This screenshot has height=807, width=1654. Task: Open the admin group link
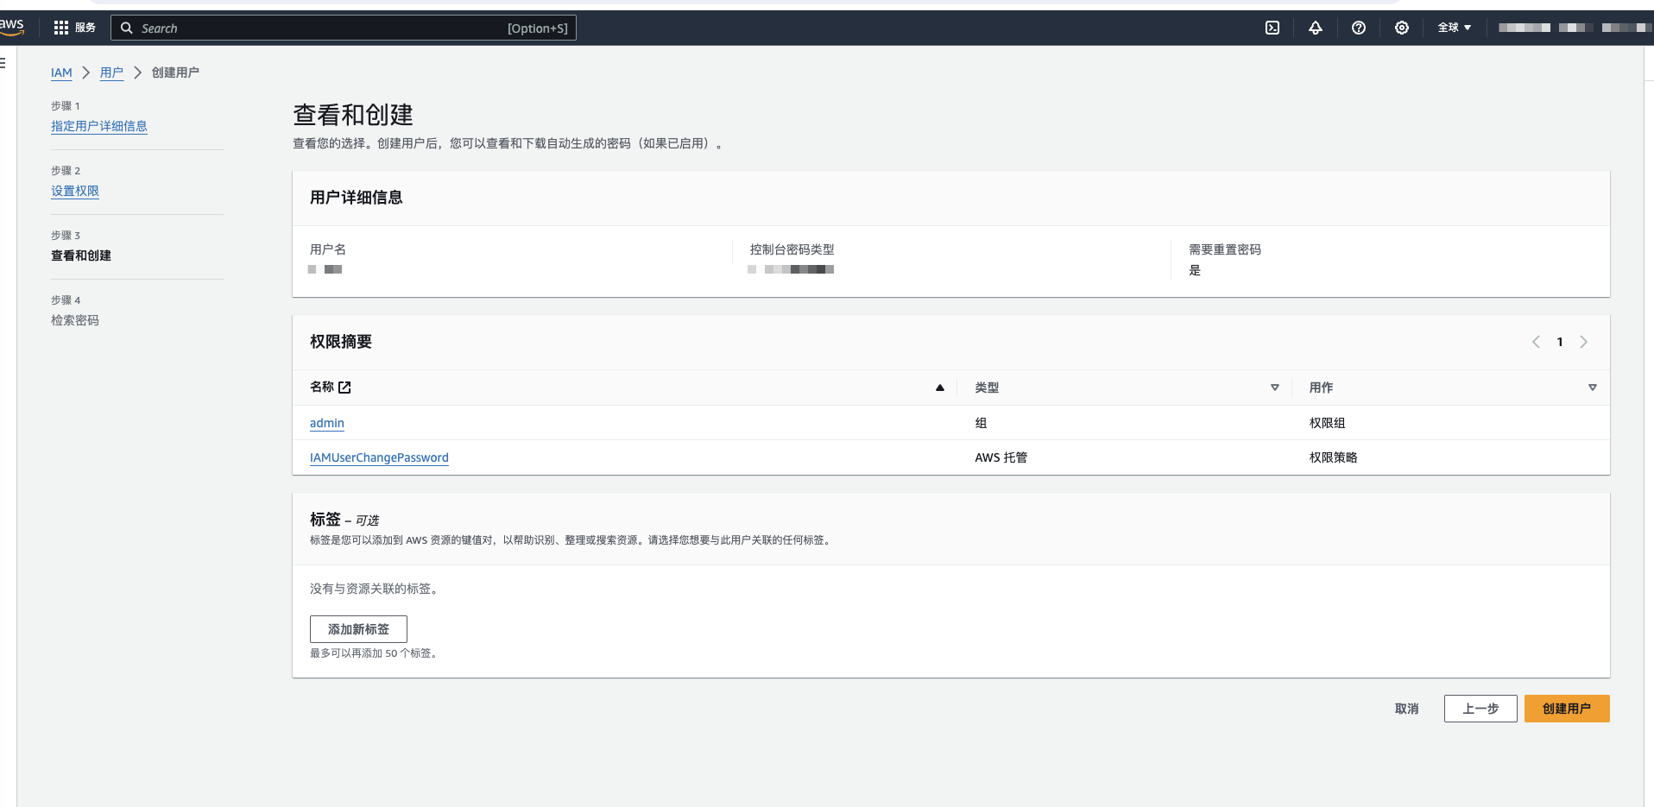coord(327,423)
